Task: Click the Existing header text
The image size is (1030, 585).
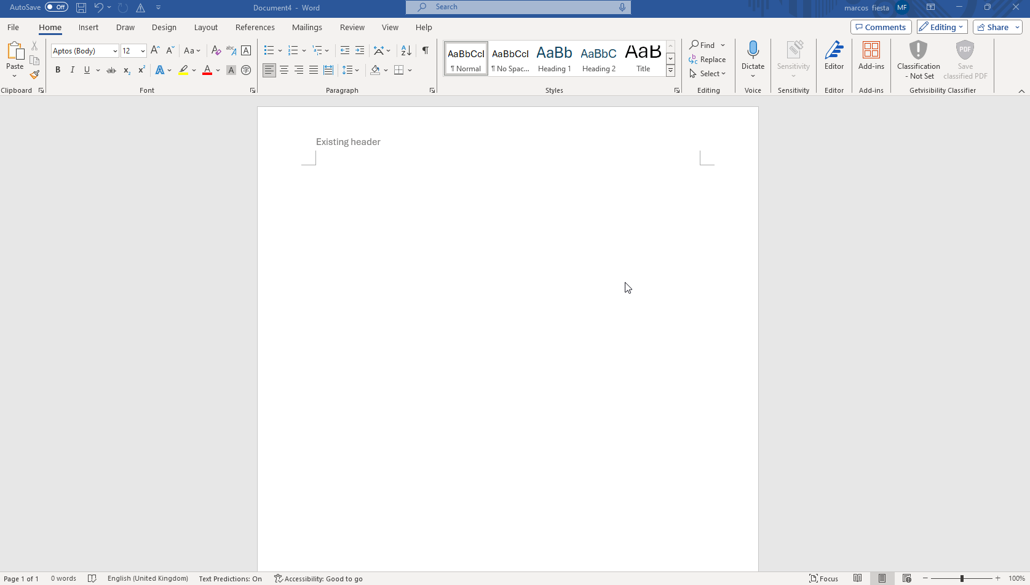Action: click(x=348, y=142)
